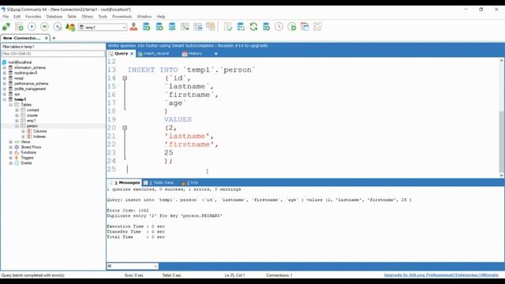Expand the Columns node under person
Image resolution: width=505 pixels, height=284 pixels.
click(23, 132)
